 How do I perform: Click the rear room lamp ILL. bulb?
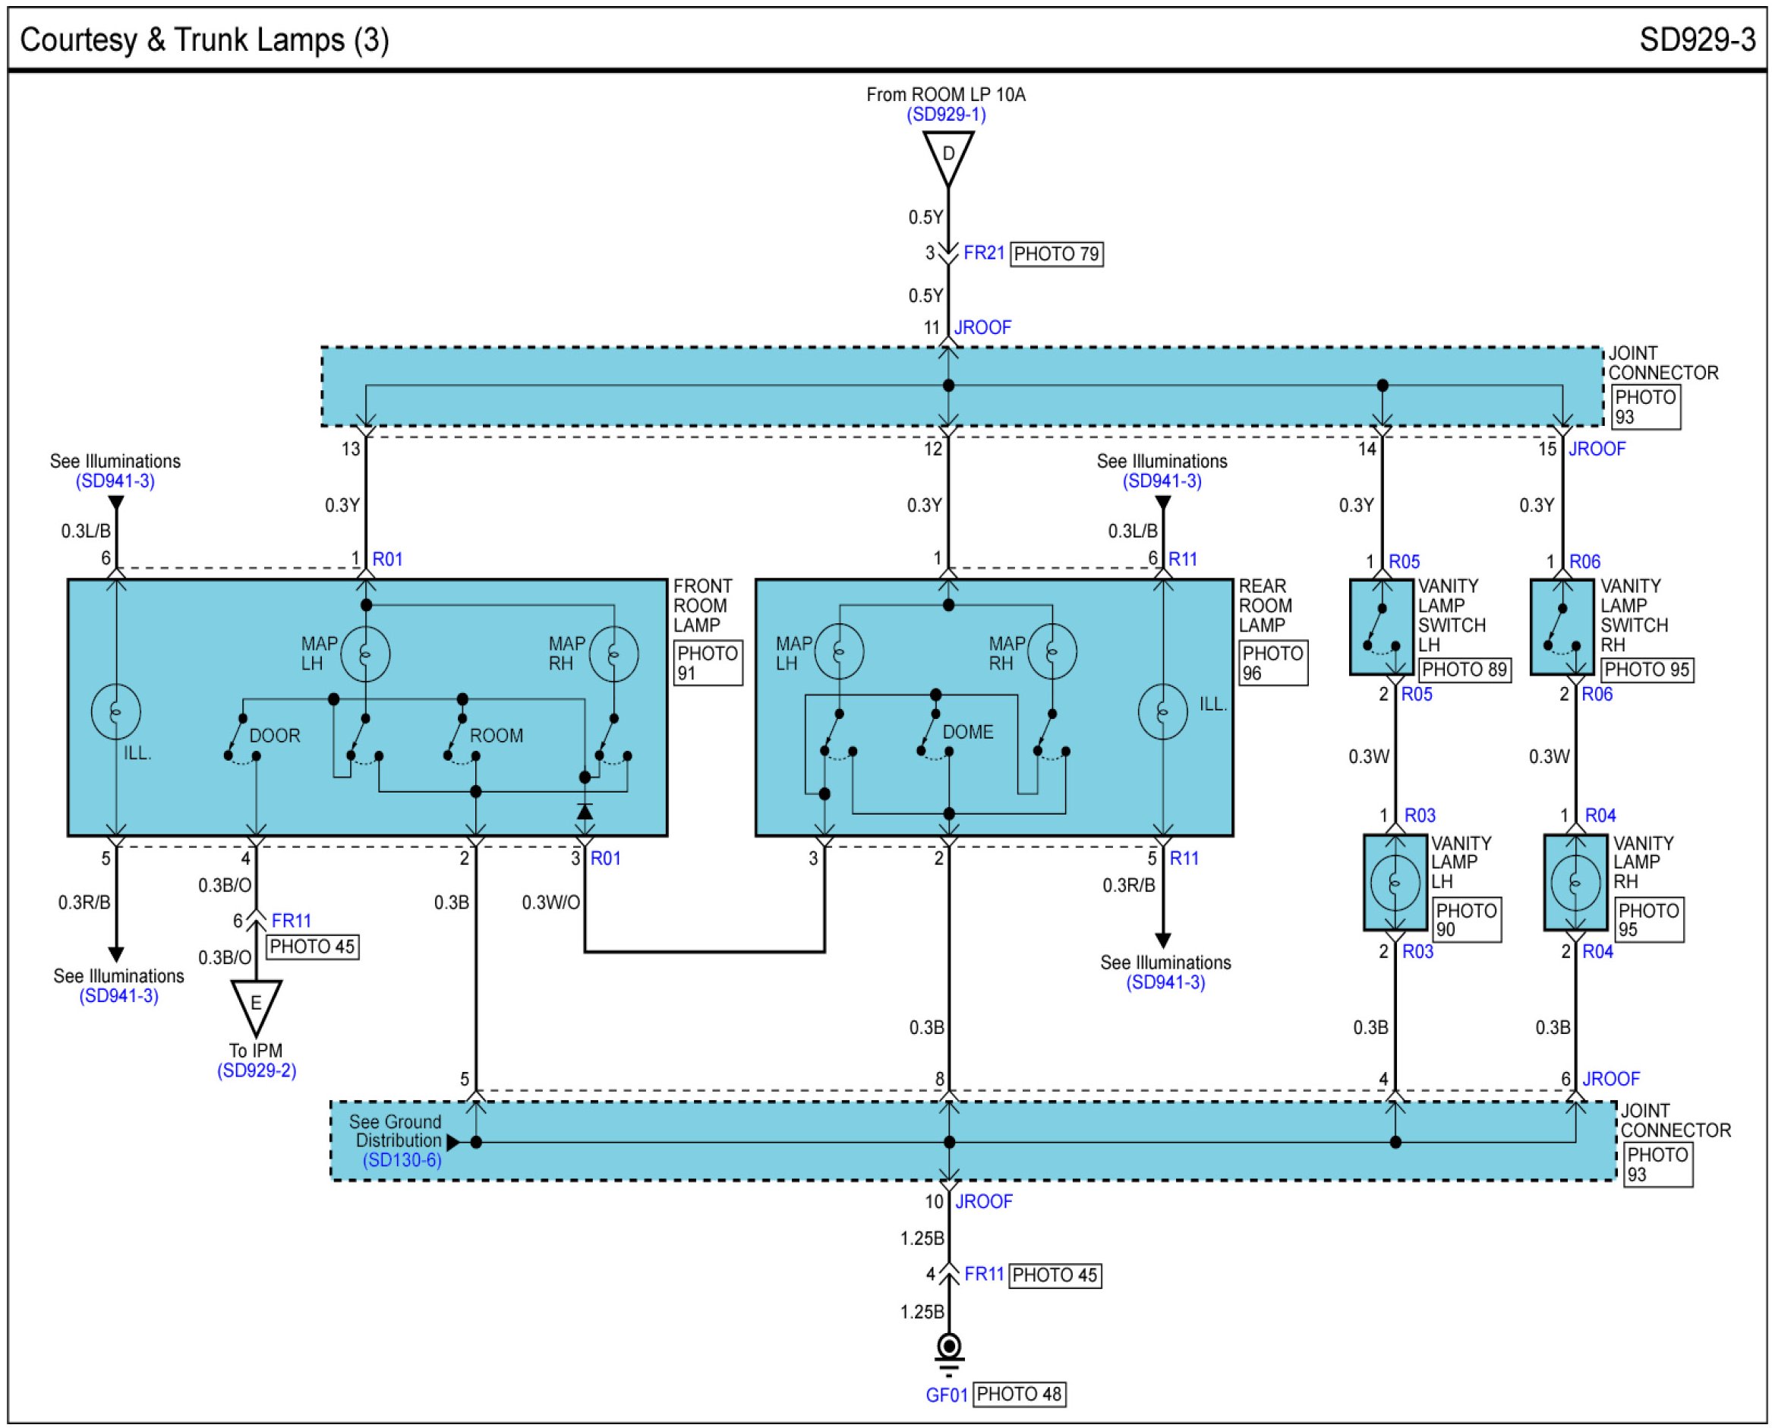(1162, 710)
